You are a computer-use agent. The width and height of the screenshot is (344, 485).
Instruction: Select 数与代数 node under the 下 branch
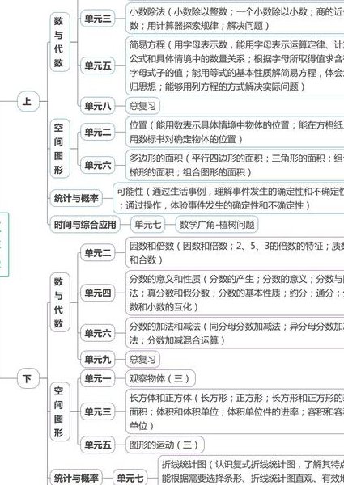point(59,302)
